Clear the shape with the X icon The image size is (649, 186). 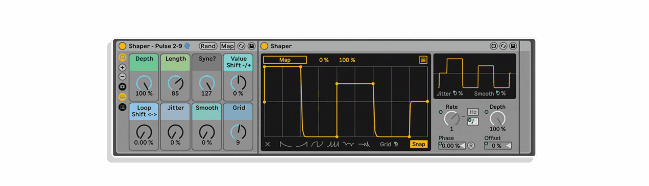coord(267,144)
